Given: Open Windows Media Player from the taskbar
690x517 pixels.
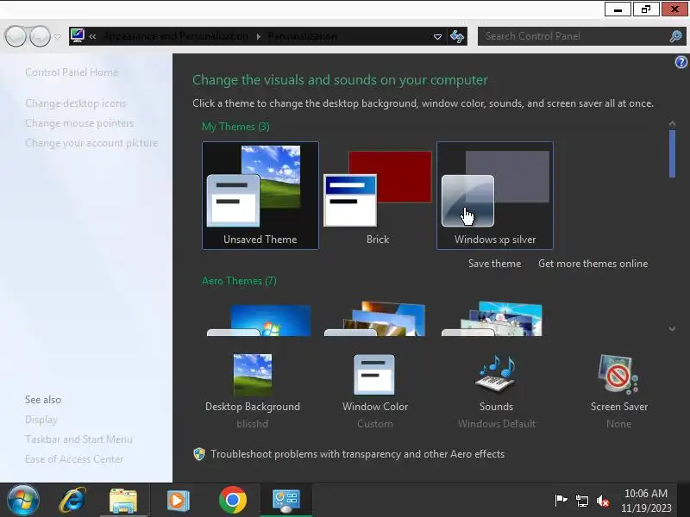Looking at the screenshot, I should click(178, 501).
